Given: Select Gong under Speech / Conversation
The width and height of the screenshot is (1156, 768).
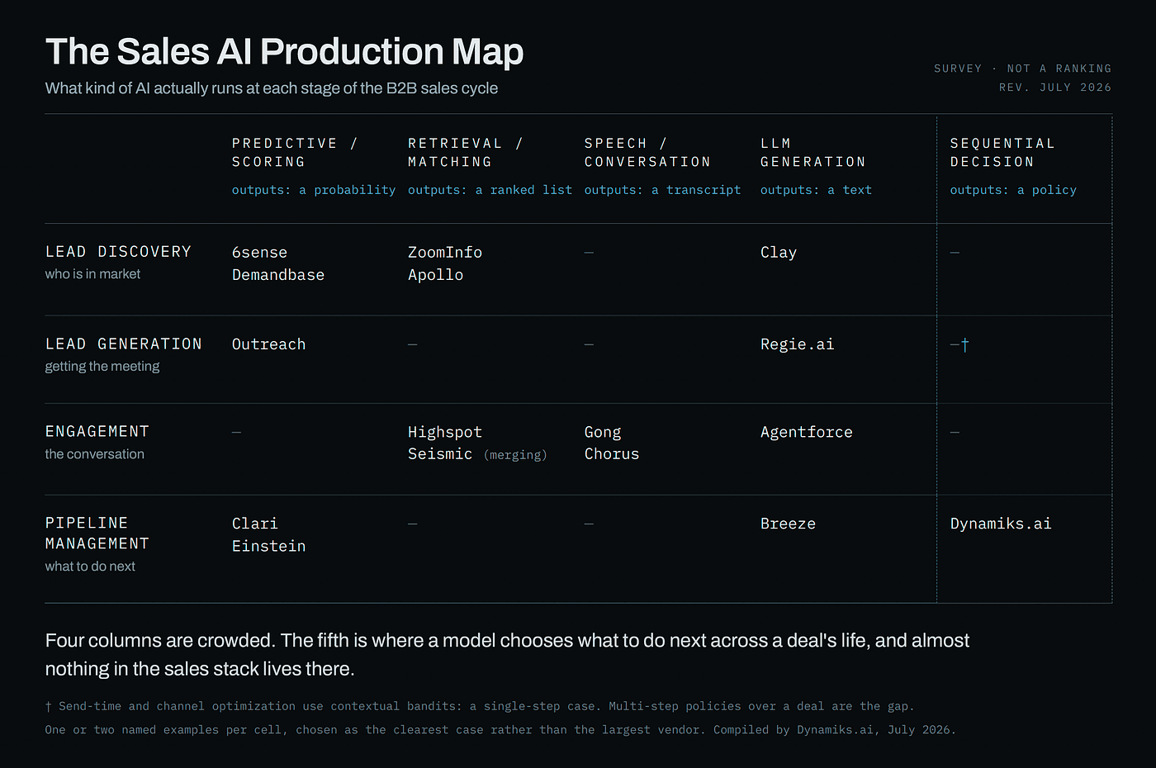Looking at the screenshot, I should [603, 432].
